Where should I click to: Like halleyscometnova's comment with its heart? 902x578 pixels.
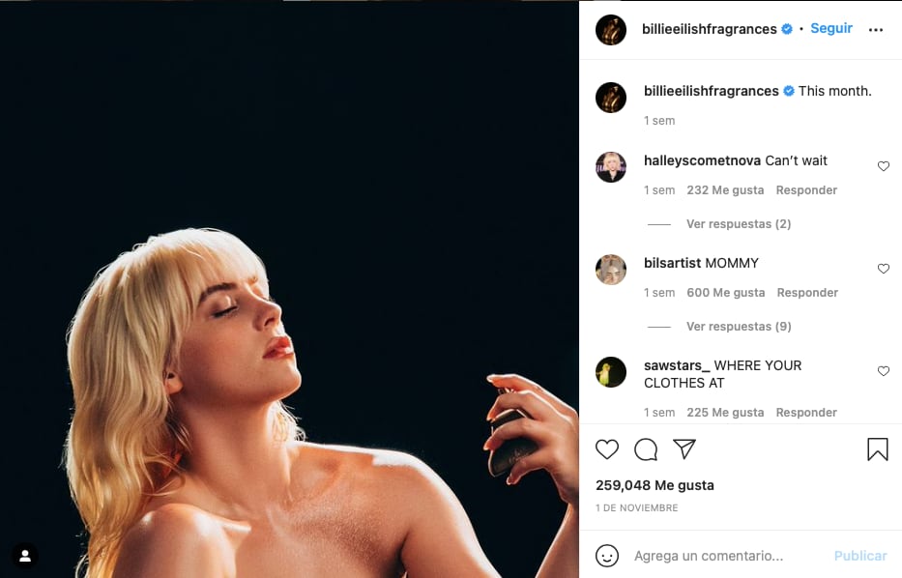point(883,165)
